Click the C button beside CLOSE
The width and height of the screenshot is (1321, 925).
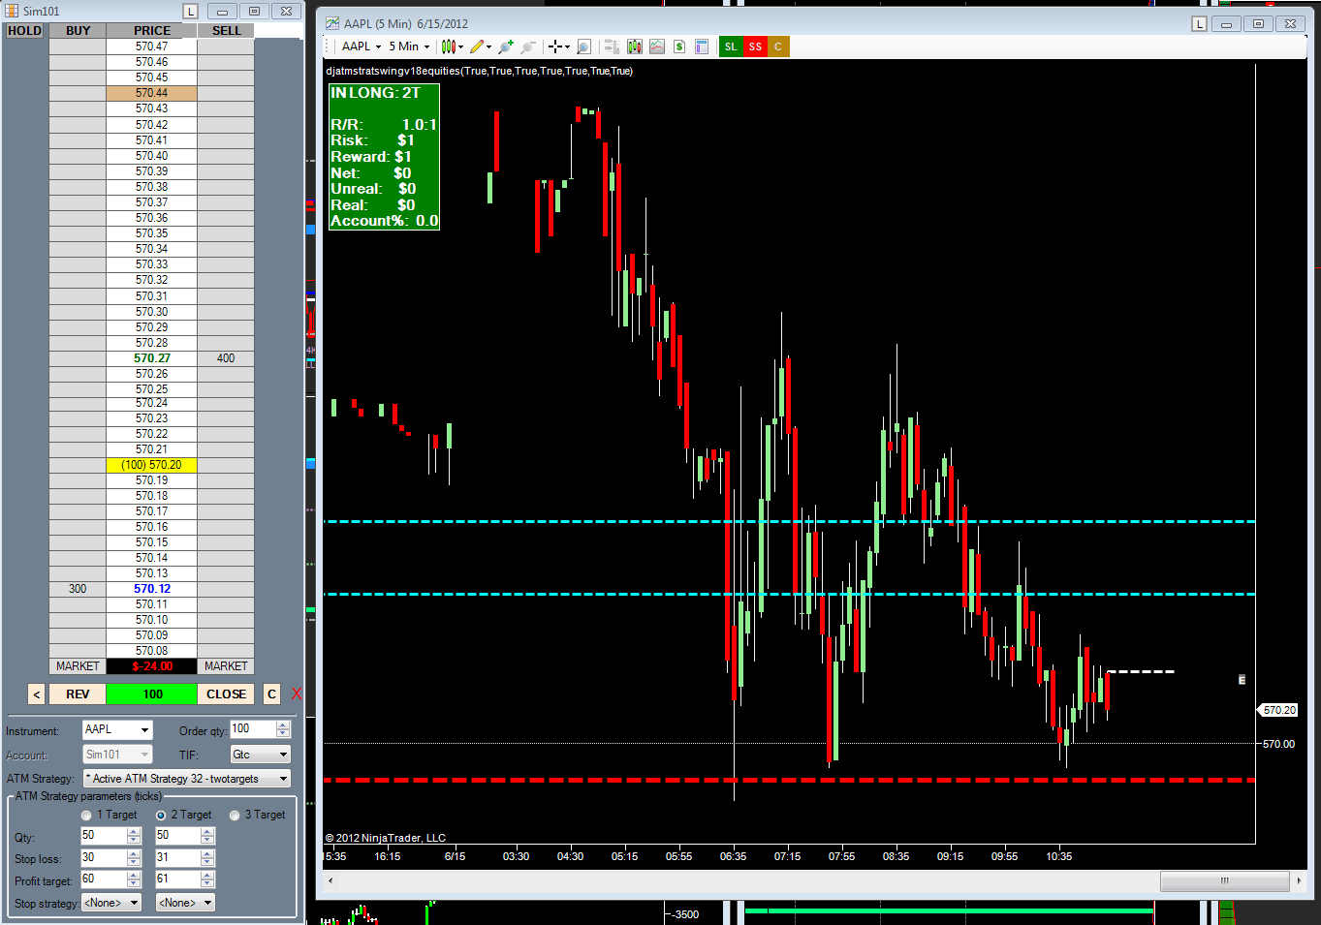[x=271, y=694]
